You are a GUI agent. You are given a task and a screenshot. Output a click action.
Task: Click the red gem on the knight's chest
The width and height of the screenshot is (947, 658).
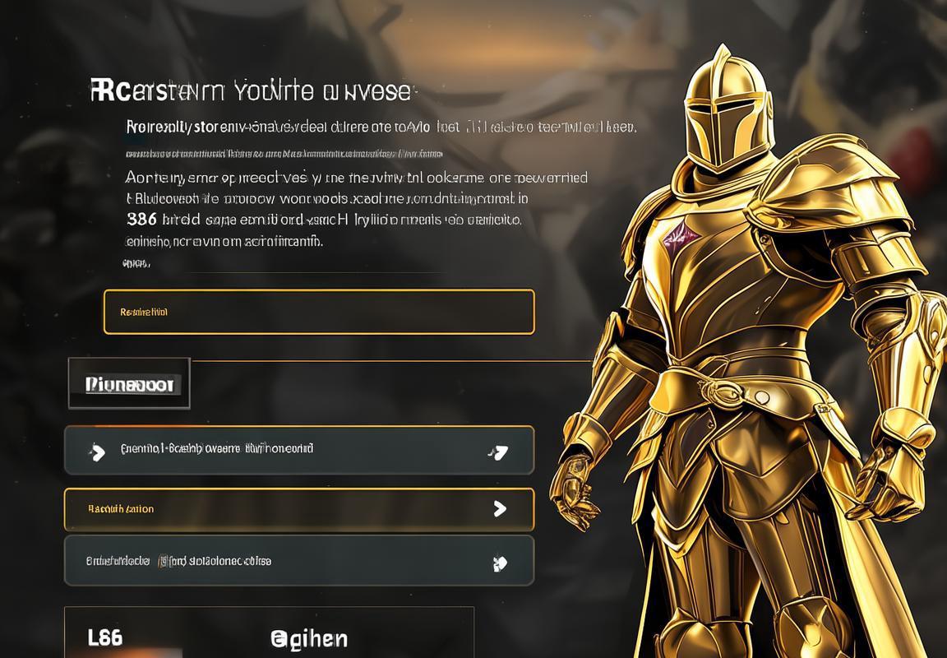point(681,237)
